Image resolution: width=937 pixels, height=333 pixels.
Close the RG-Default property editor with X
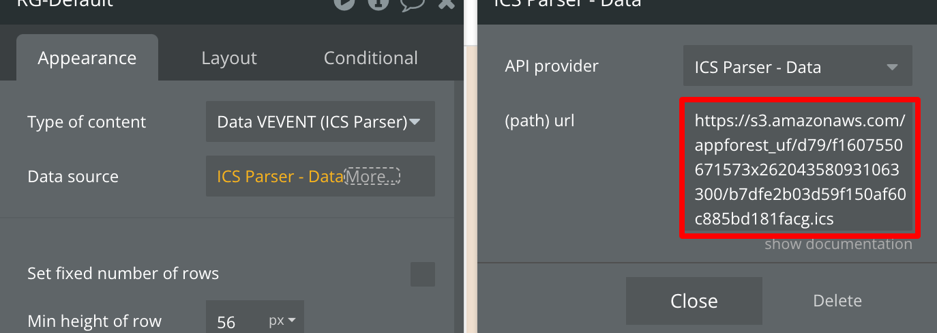(x=446, y=3)
